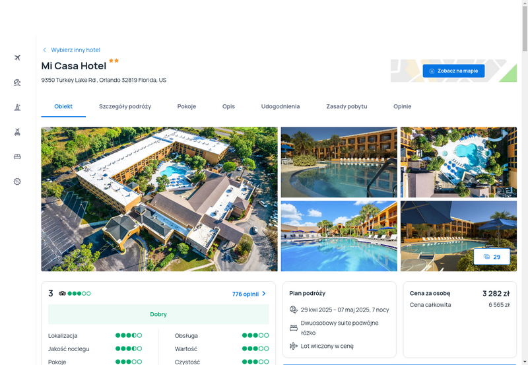The image size is (528, 365).
Task: Show the Zasady pobytu tab
Action: (346, 106)
